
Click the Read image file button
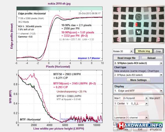click(126, 58)
